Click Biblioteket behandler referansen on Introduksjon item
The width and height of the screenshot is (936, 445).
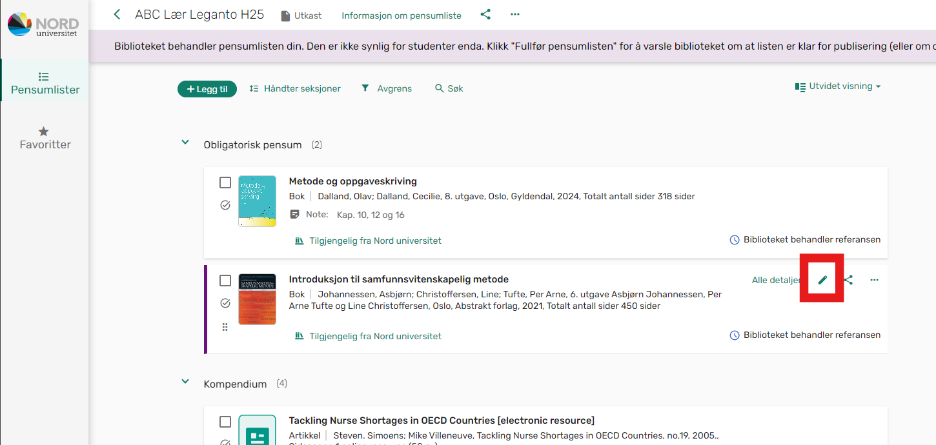[812, 335]
